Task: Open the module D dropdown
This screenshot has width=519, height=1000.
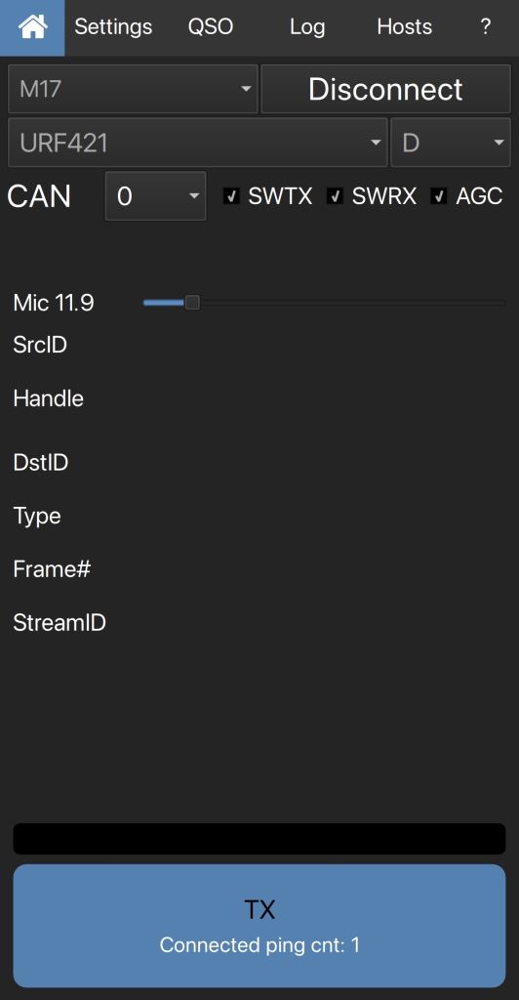Action: [x=451, y=143]
